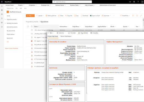Open Key documents in left navigation
Viewport: 144px width, 102px height.
click(x=11, y=31)
